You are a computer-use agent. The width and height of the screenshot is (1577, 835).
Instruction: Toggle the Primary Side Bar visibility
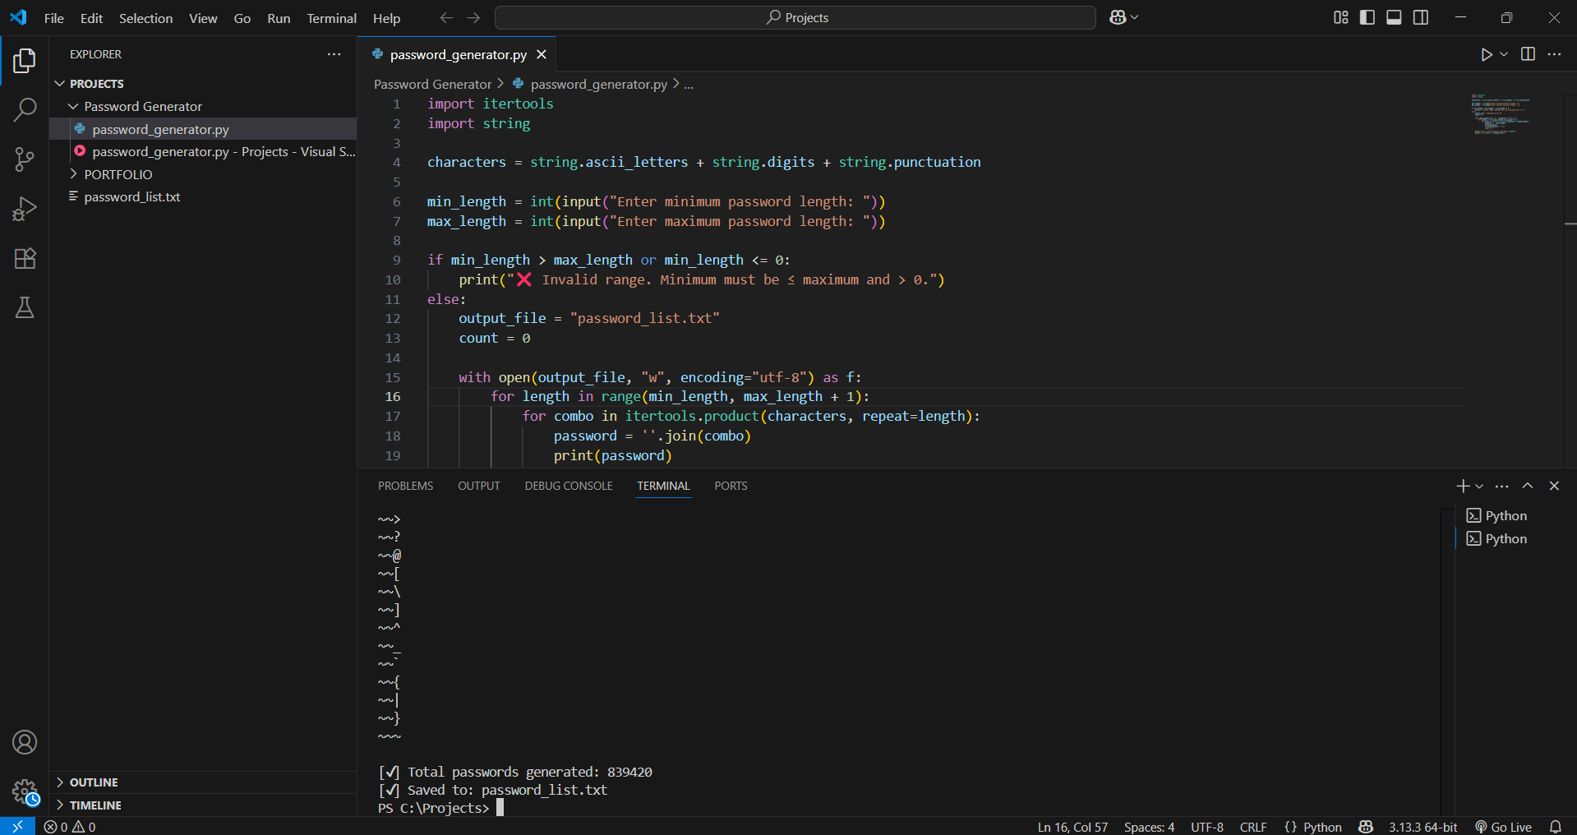point(1367,17)
